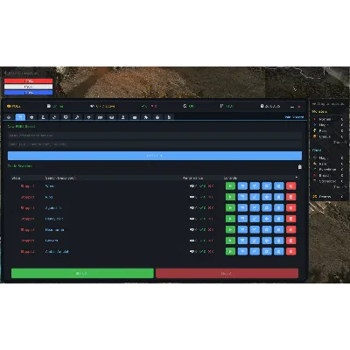Open the monitor-shaped icon tab
The image size is (350, 350).
tap(66, 117)
